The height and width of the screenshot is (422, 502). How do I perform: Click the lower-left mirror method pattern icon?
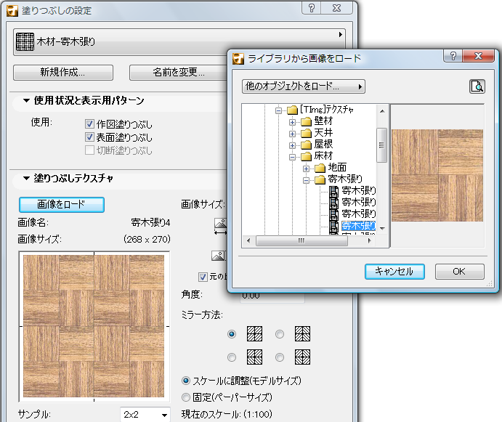coord(254,357)
